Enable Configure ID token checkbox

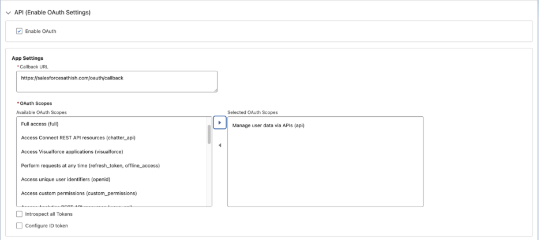20,225
